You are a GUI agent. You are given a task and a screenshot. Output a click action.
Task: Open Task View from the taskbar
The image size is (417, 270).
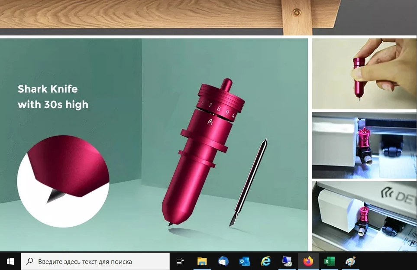180,261
